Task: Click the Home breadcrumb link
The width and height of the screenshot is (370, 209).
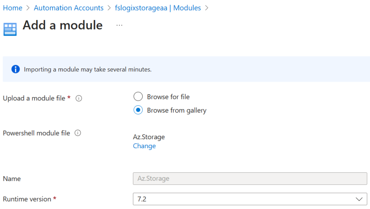Action: click(x=13, y=8)
